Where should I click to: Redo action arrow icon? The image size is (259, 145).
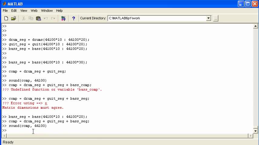53,18
